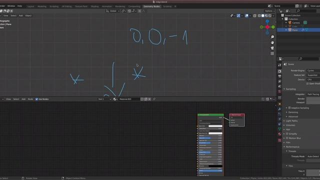
Task: Open the Tool properties tab icon
Action: (x=279, y=65)
